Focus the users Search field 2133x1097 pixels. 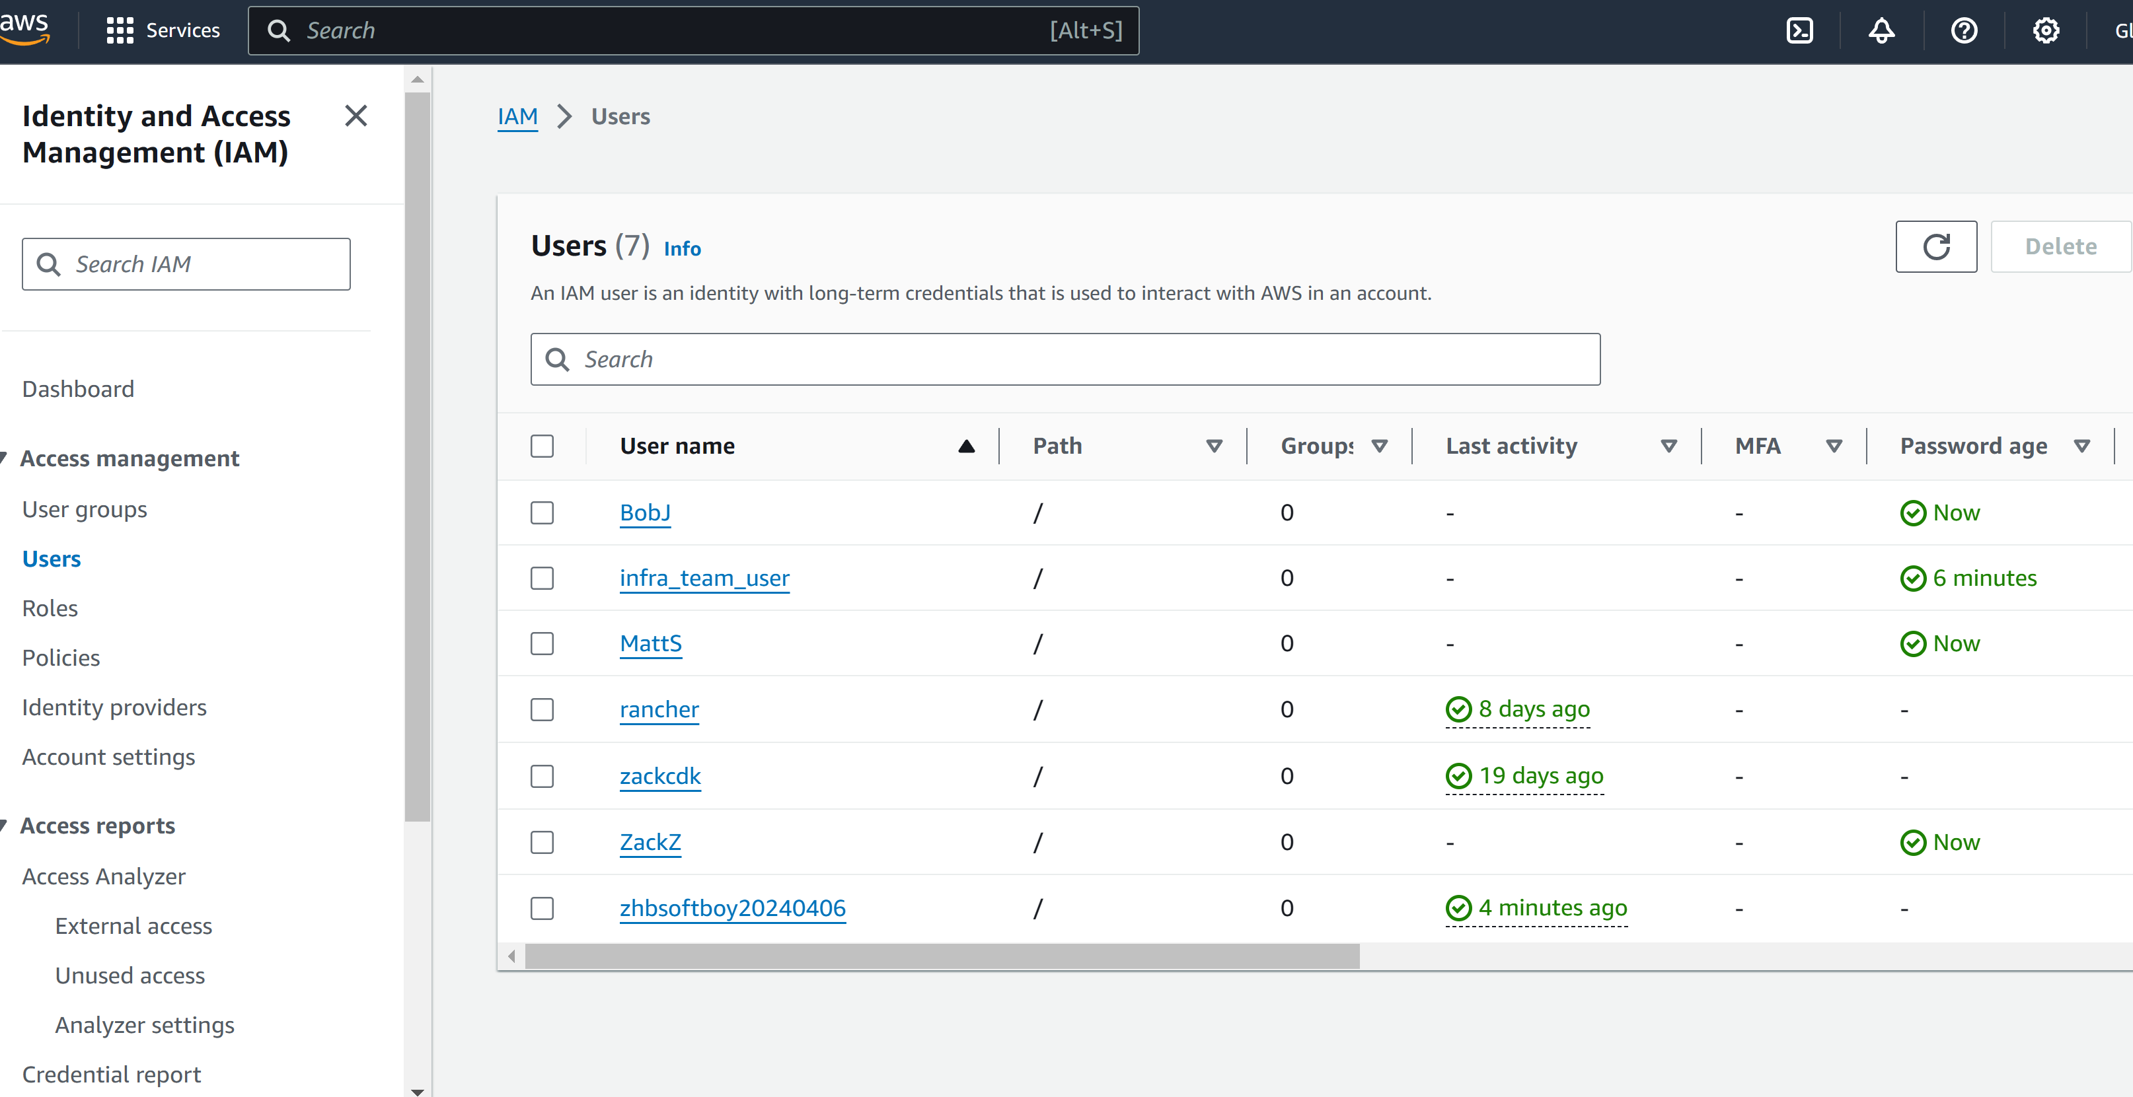pyautogui.click(x=1065, y=359)
